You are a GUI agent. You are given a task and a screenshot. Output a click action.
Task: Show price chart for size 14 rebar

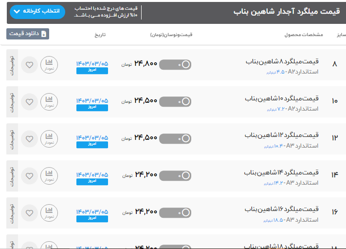coord(49,175)
